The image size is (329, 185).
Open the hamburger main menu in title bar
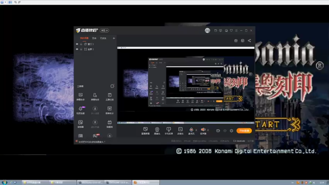tap(236, 30)
